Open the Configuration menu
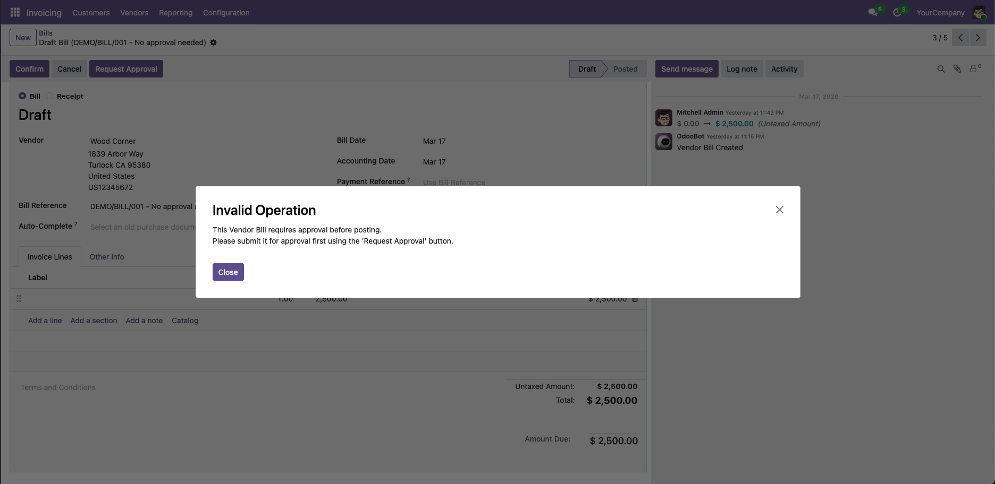This screenshot has height=484, width=995. click(226, 13)
